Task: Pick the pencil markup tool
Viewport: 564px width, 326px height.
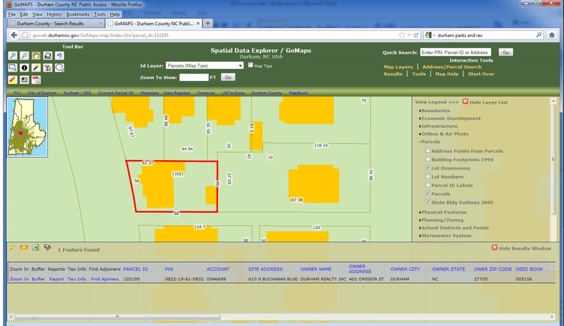Action: click(36, 68)
